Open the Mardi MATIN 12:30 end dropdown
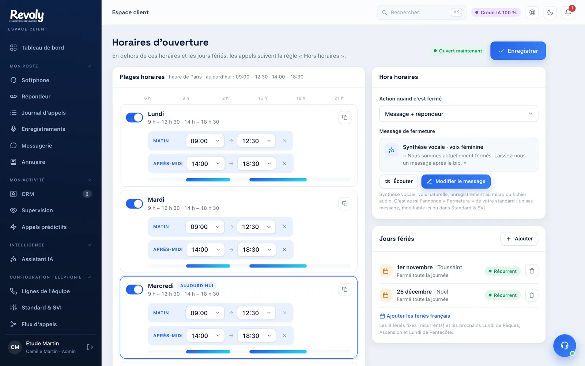The image size is (585, 366). click(256, 227)
